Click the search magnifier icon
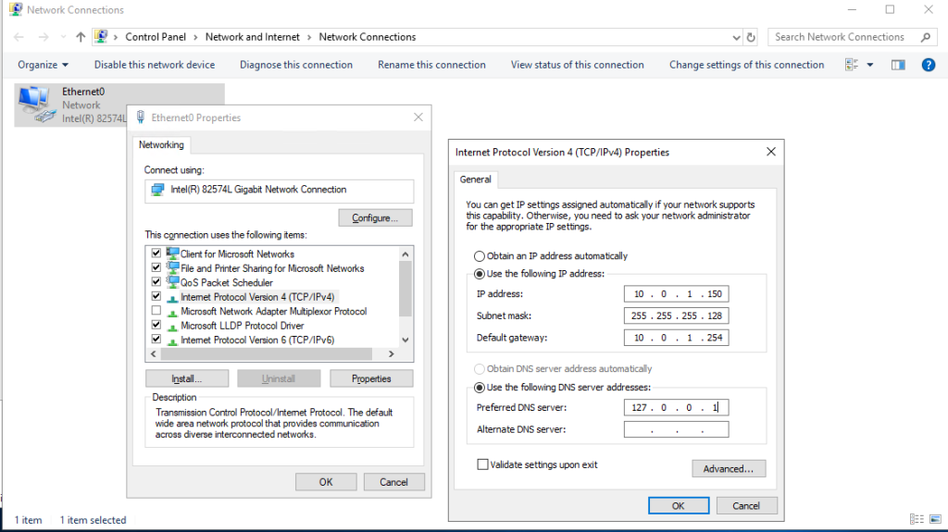Screen dimensions: 948x532 (x=925, y=37)
